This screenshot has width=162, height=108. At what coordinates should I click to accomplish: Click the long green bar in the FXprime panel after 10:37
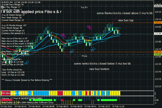click(109, 100)
